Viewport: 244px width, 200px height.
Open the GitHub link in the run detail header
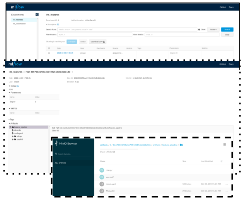click(222, 64)
